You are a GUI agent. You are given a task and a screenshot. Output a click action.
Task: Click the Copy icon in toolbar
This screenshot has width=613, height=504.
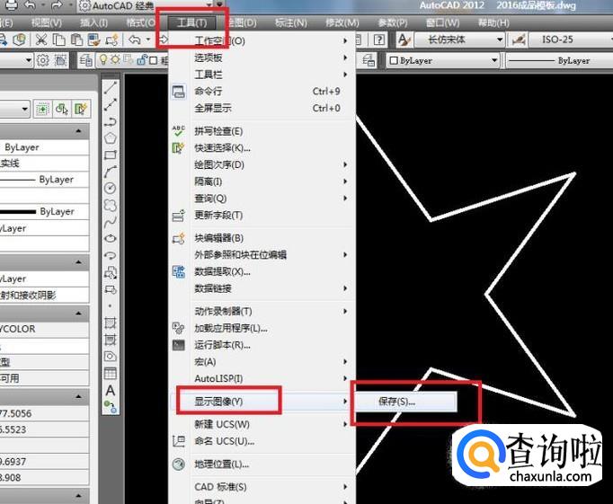click(x=59, y=40)
